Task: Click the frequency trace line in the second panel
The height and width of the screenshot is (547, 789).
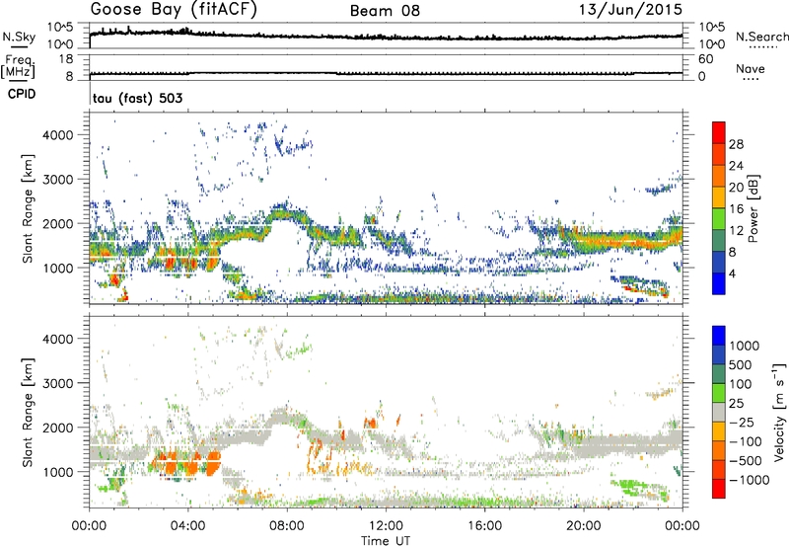Action: coord(386,73)
